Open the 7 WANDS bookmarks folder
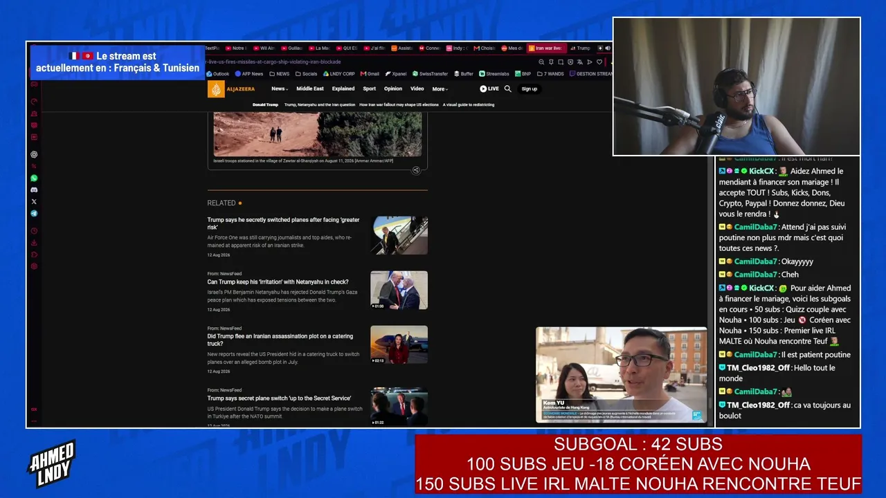 pyautogui.click(x=550, y=74)
